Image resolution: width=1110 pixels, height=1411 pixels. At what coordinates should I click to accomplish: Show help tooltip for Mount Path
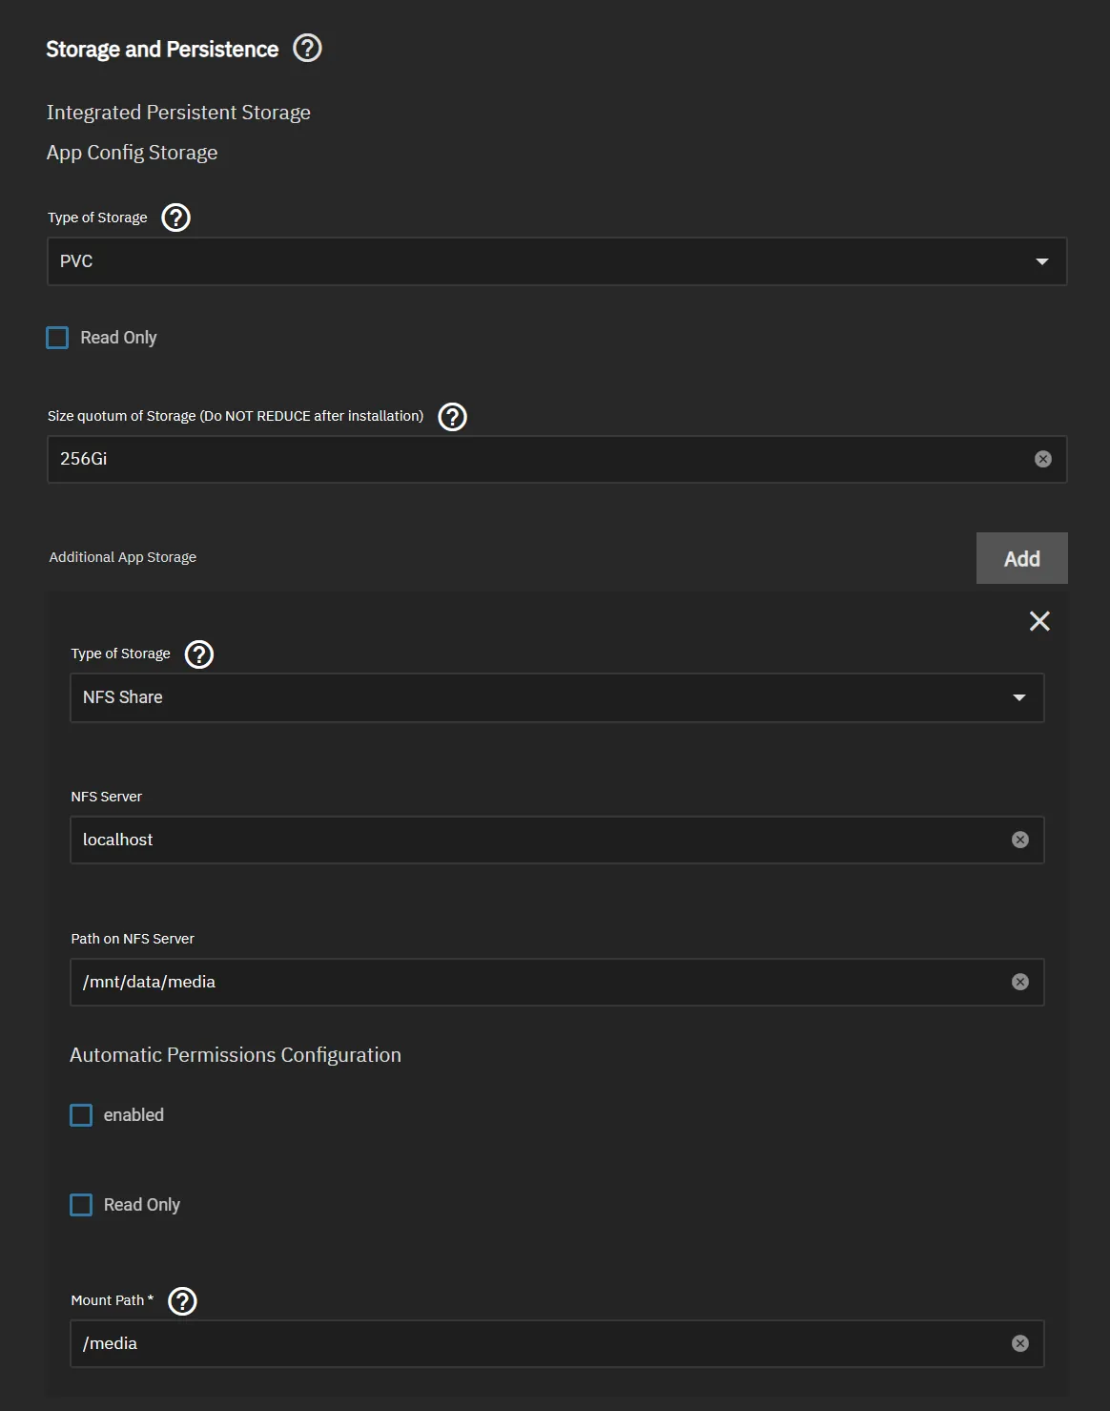click(182, 1301)
